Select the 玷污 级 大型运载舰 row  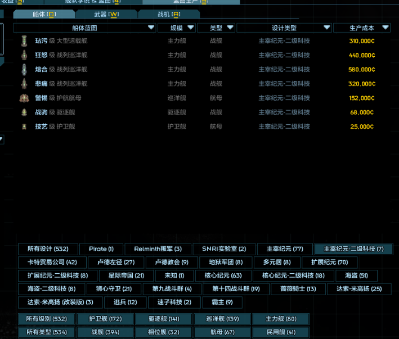click(x=201, y=41)
